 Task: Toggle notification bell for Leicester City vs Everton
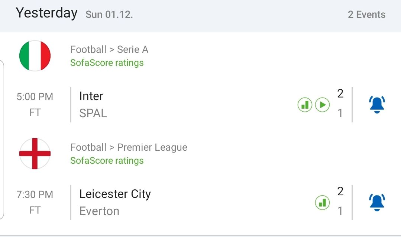(377, 202)
